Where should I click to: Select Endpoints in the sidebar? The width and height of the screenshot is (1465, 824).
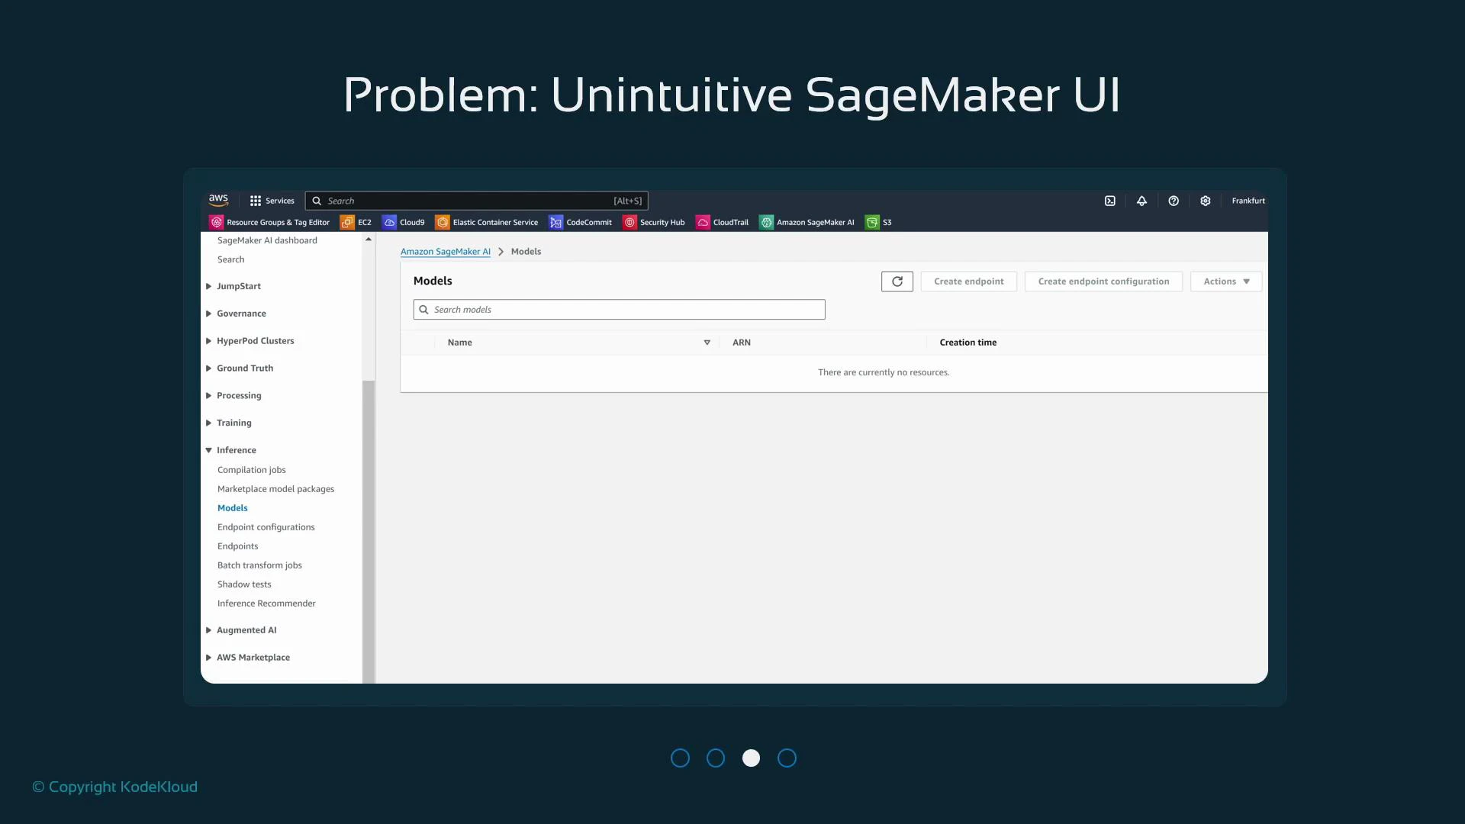[x=237, y=546]
